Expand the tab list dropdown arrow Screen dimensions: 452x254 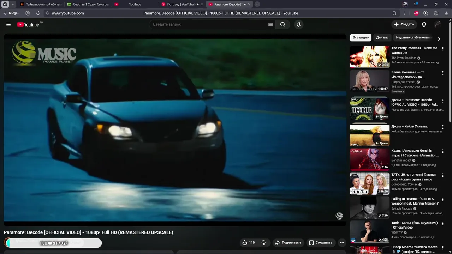pyautogui.click(x=13, y=4)
